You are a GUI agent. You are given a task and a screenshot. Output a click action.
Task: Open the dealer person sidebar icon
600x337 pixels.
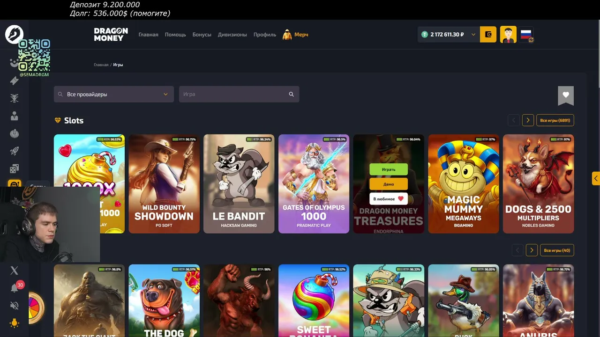[x=15, y=116]
